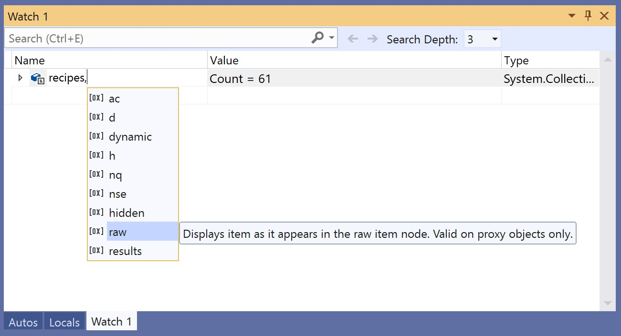The height and width of the screenshot is (336, 621).
Task: Click the back navigation arrow above the watch list
Action: tap(353, 39)
